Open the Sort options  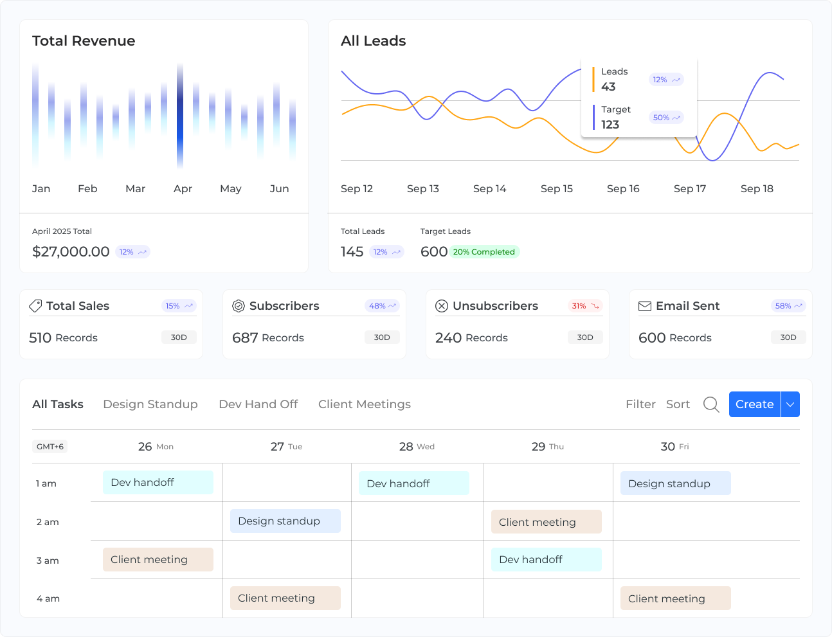(678, 404)
